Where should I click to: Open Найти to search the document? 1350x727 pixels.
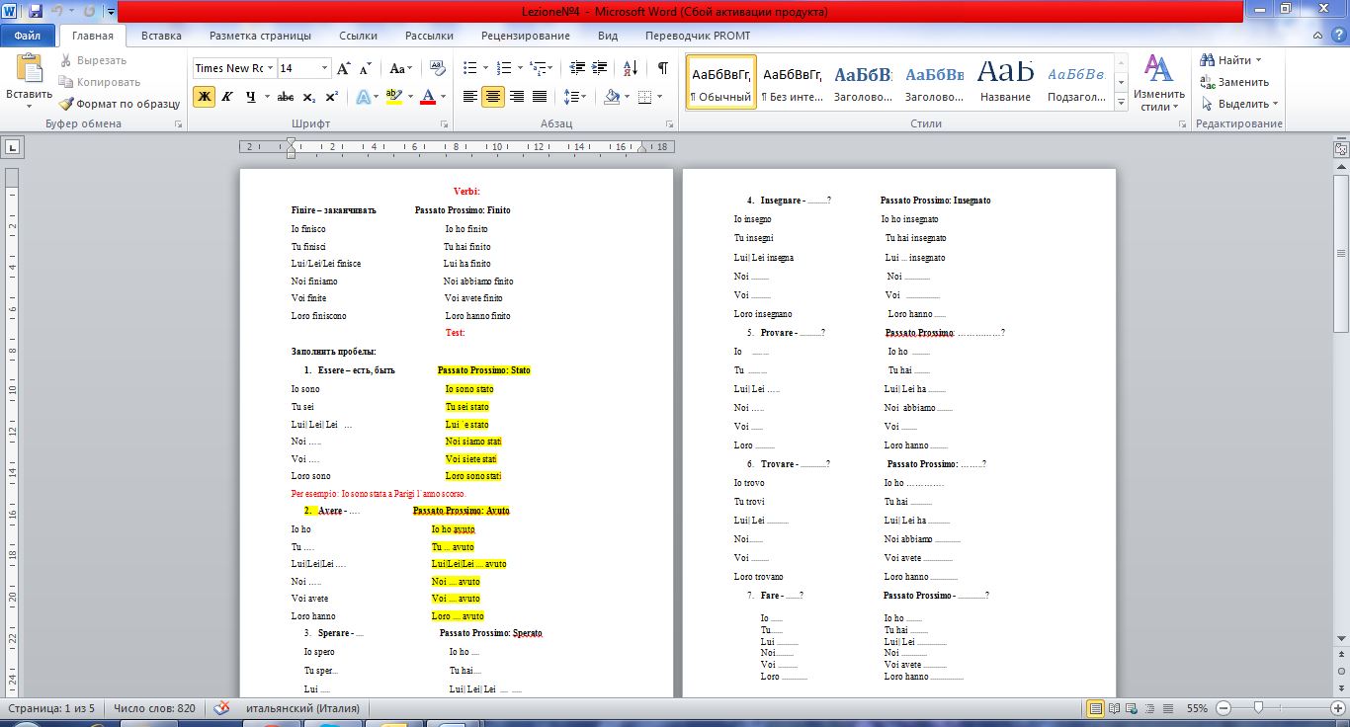1231,60
